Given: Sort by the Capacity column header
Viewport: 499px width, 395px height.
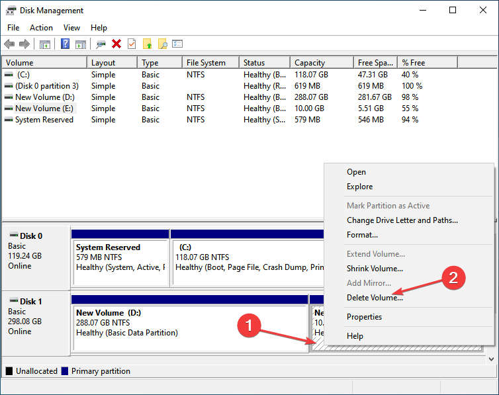Looking at the screenshot, I should pyautogui.click(x=322, y=63).
